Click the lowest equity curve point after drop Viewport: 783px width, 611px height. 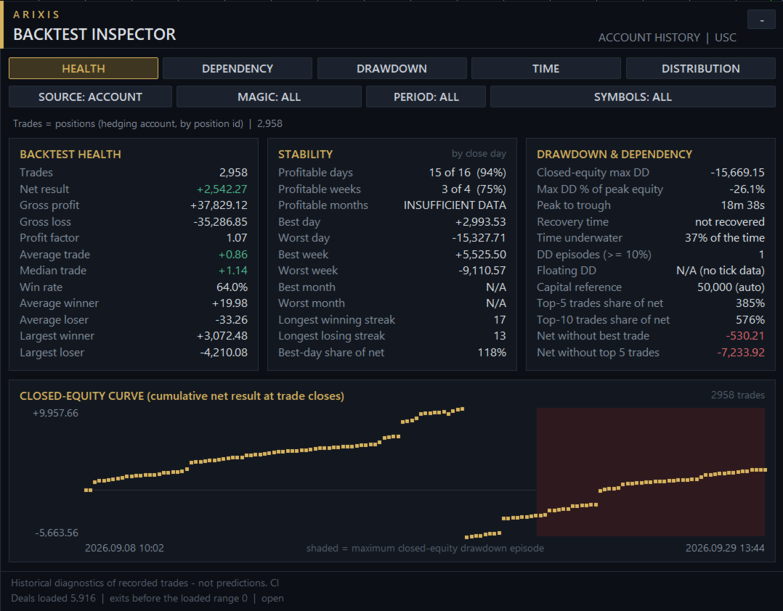tap(468, 537)
